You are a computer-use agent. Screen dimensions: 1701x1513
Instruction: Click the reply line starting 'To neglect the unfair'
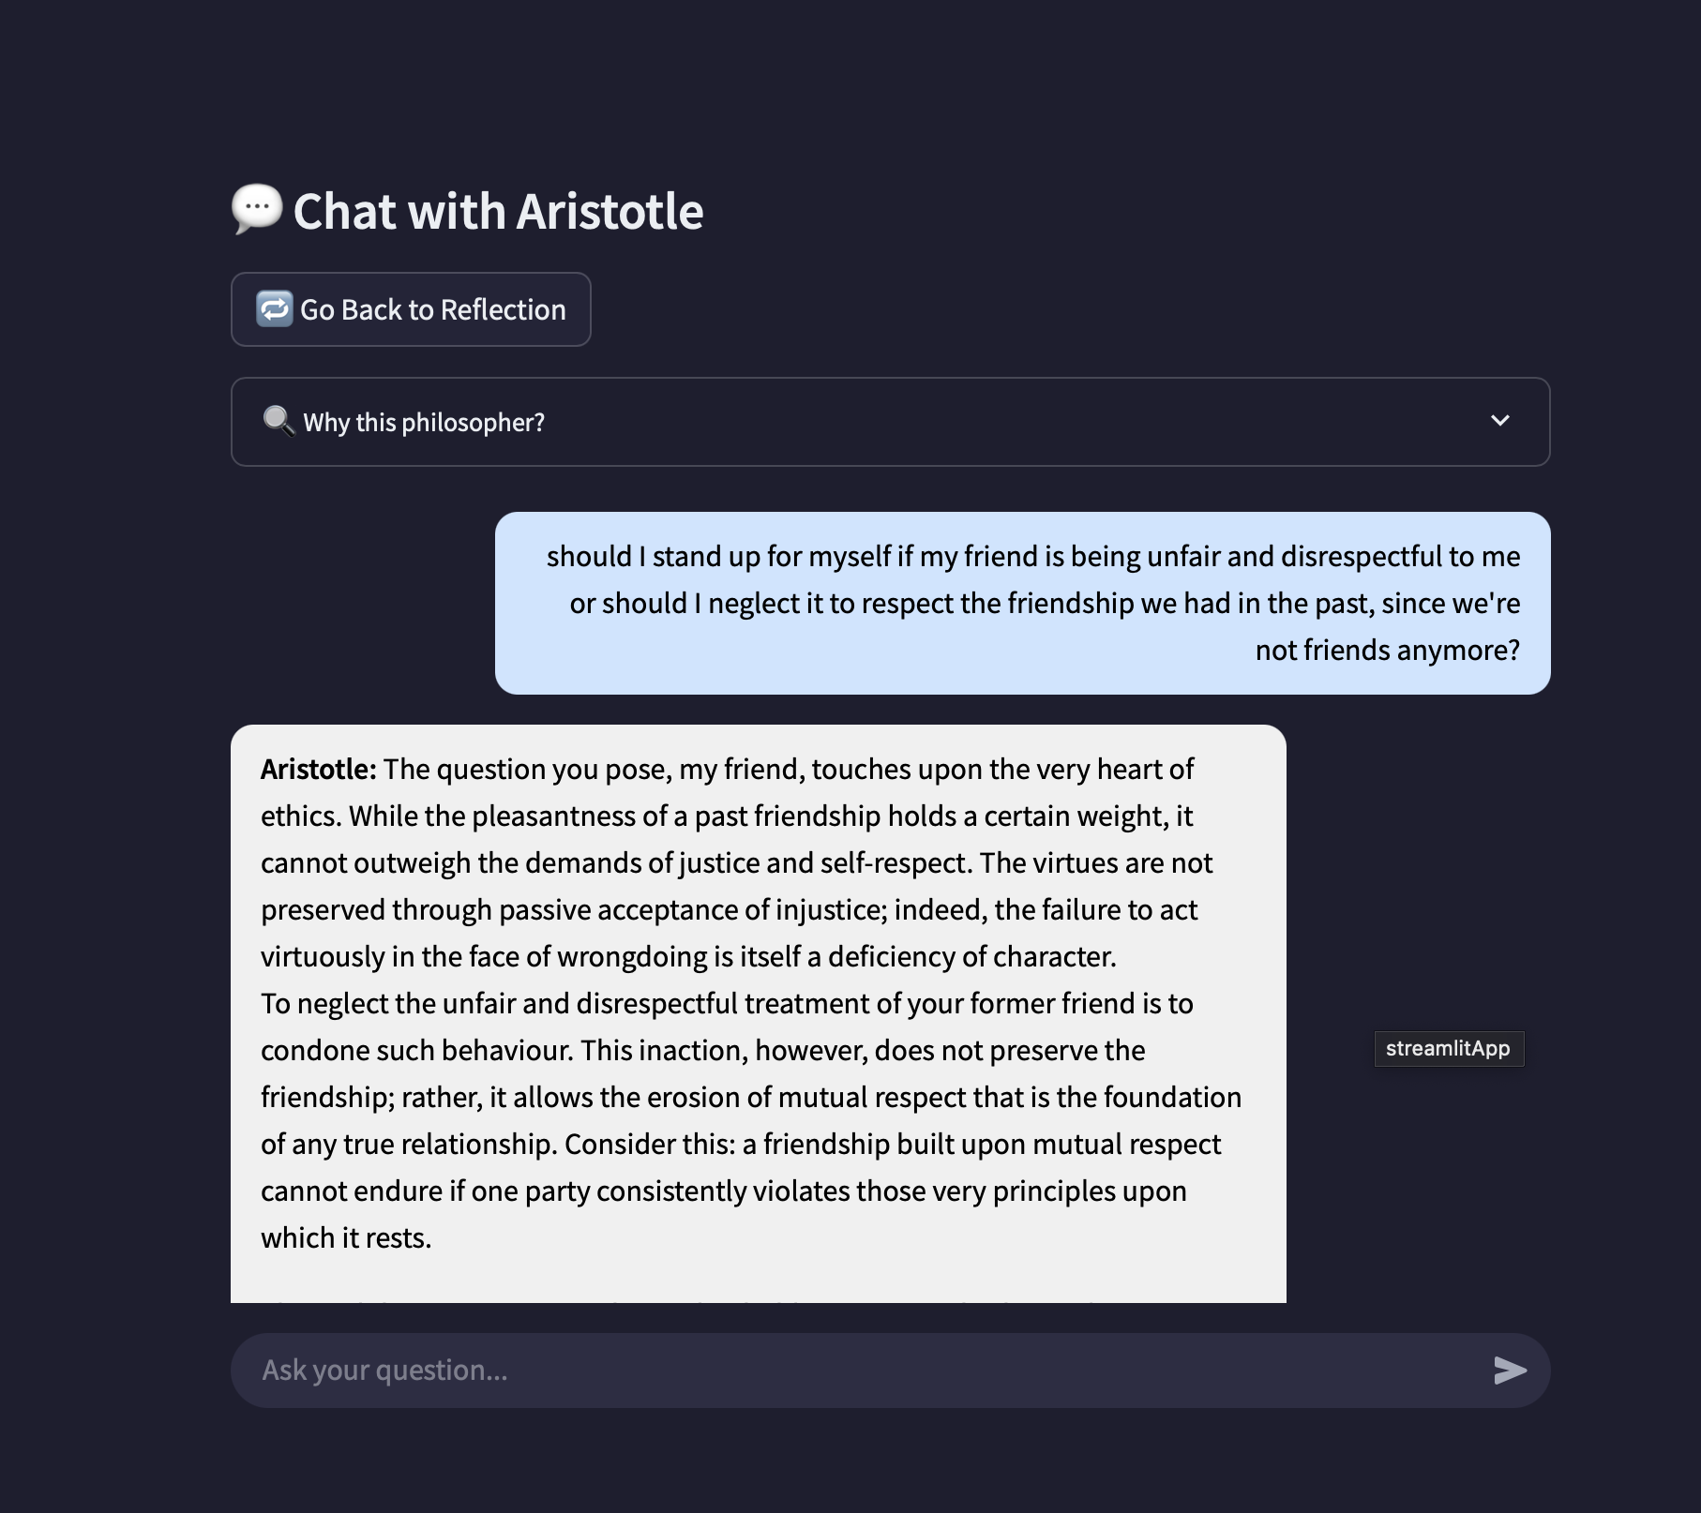(726, 1004)
